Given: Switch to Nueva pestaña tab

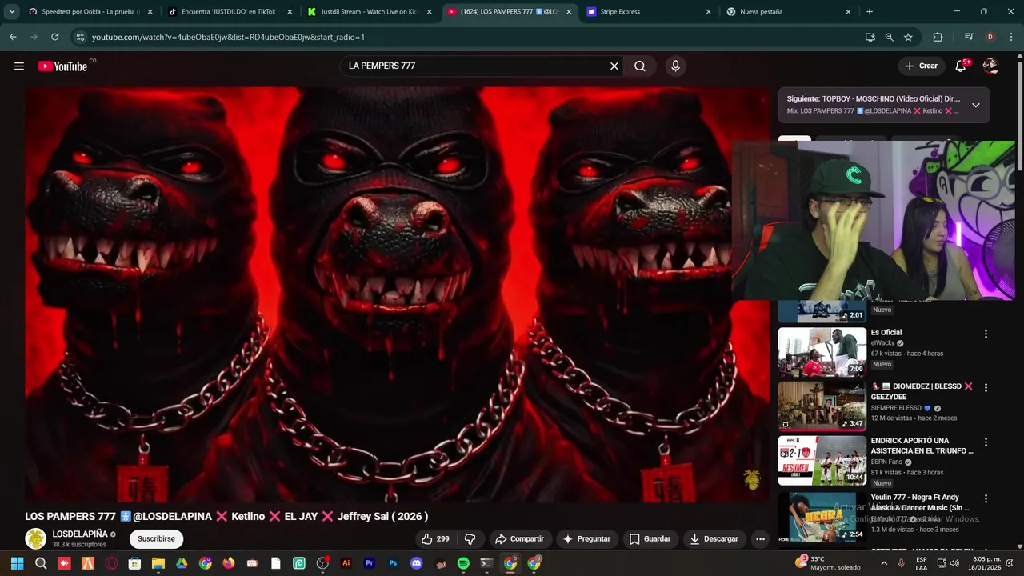Looking at the screenshot, I should point(788,12).
